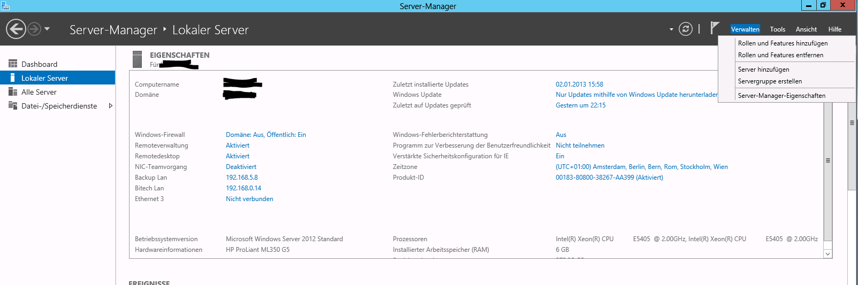The height and width of the screenshot is (285, 858).
Task: Select Datei-/Speicherdienste in the navigation pane
Action: point(58,106)
